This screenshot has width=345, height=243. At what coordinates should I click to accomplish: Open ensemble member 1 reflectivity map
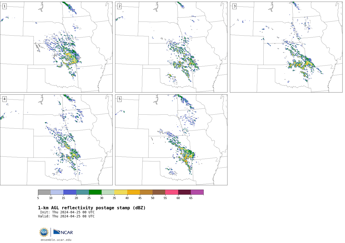56,47
